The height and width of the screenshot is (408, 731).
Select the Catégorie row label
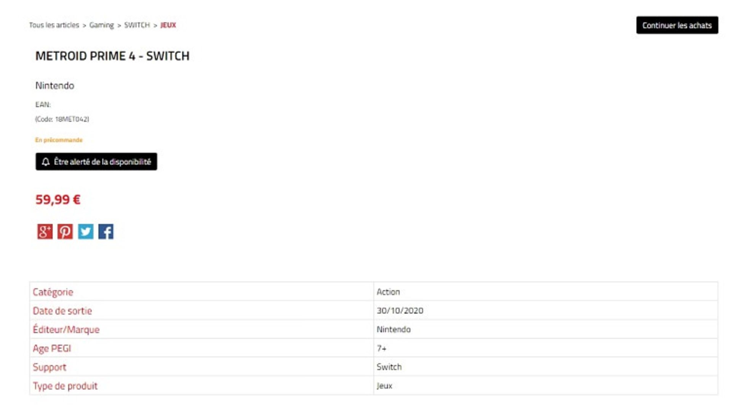pyautogui.click(x=53, y=292)
